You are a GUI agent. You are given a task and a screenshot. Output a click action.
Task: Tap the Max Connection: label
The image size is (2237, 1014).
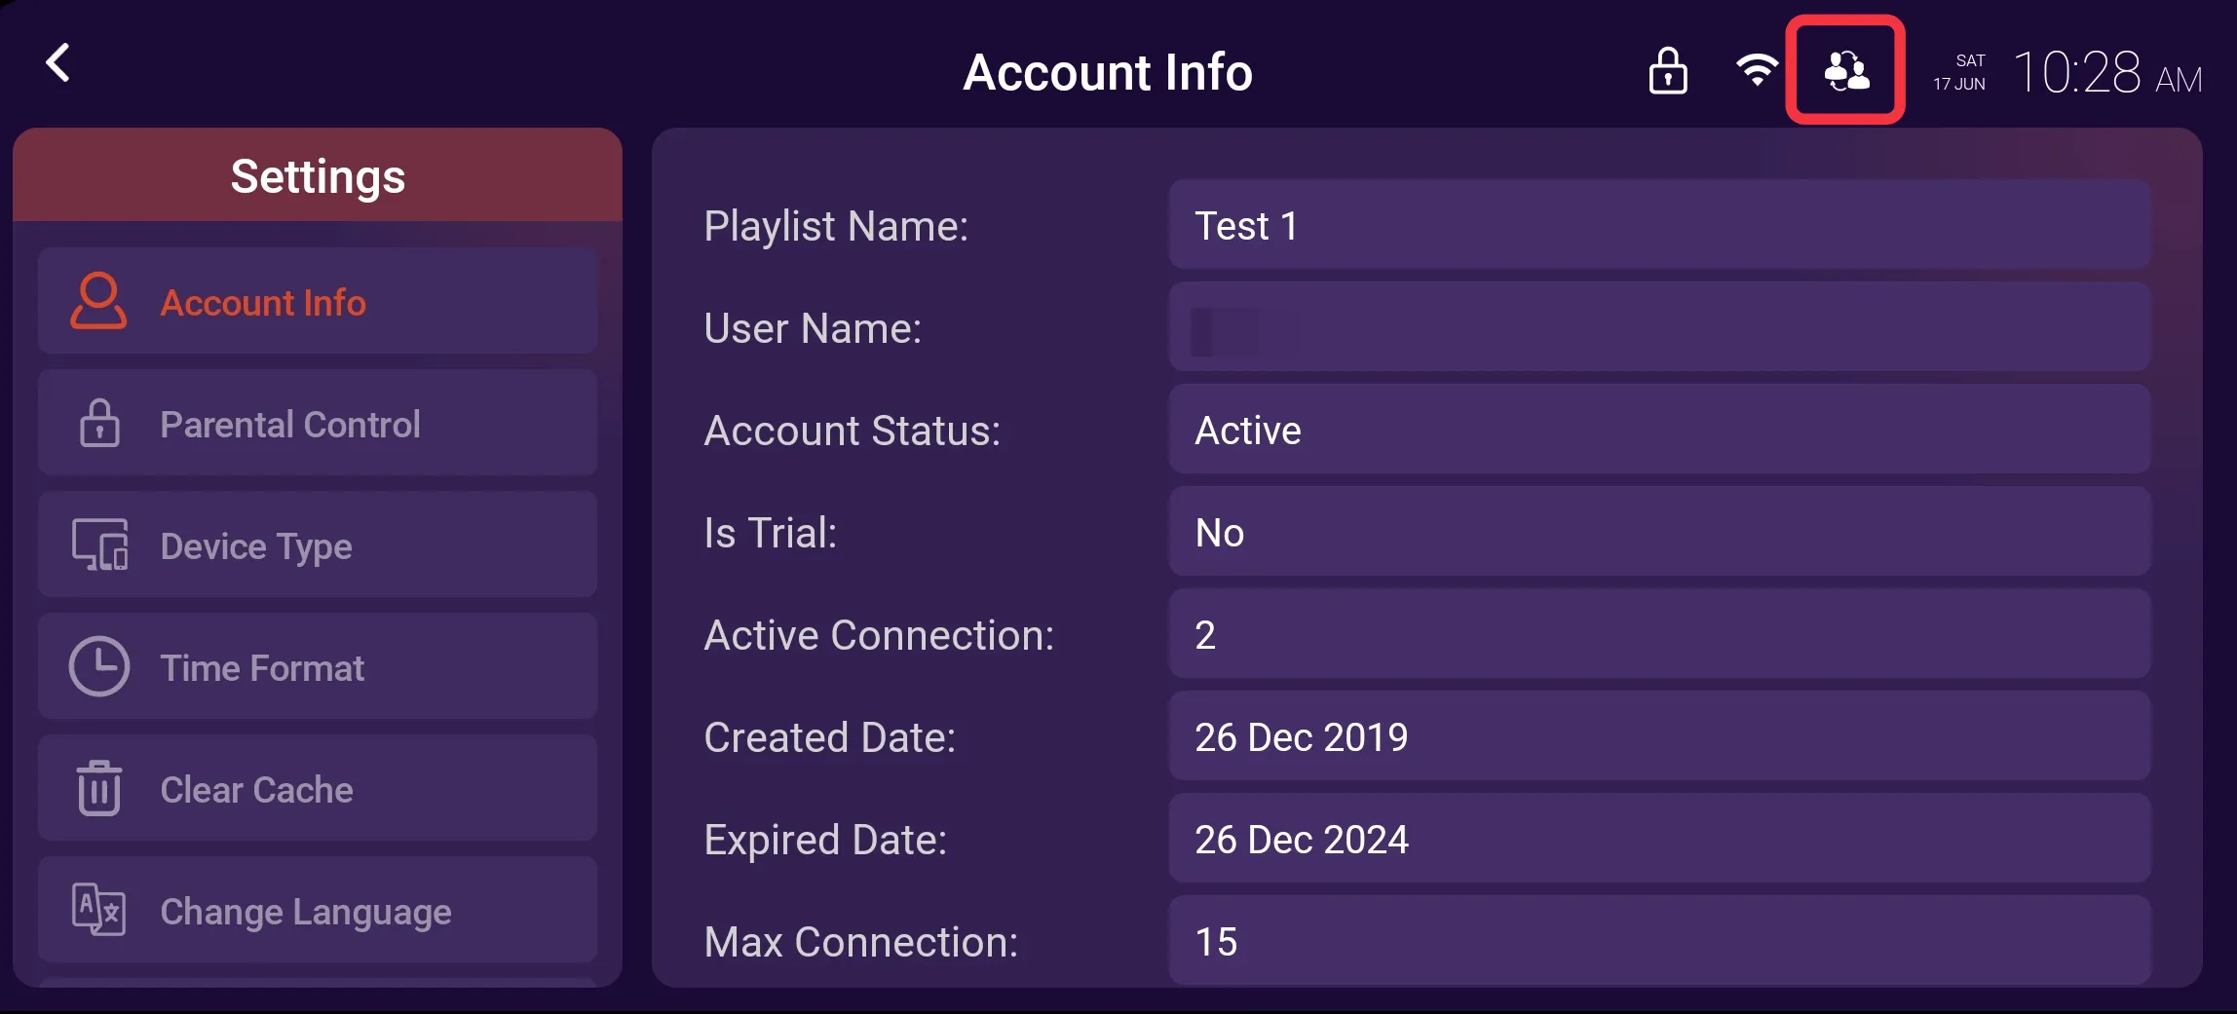pos(861,942)
